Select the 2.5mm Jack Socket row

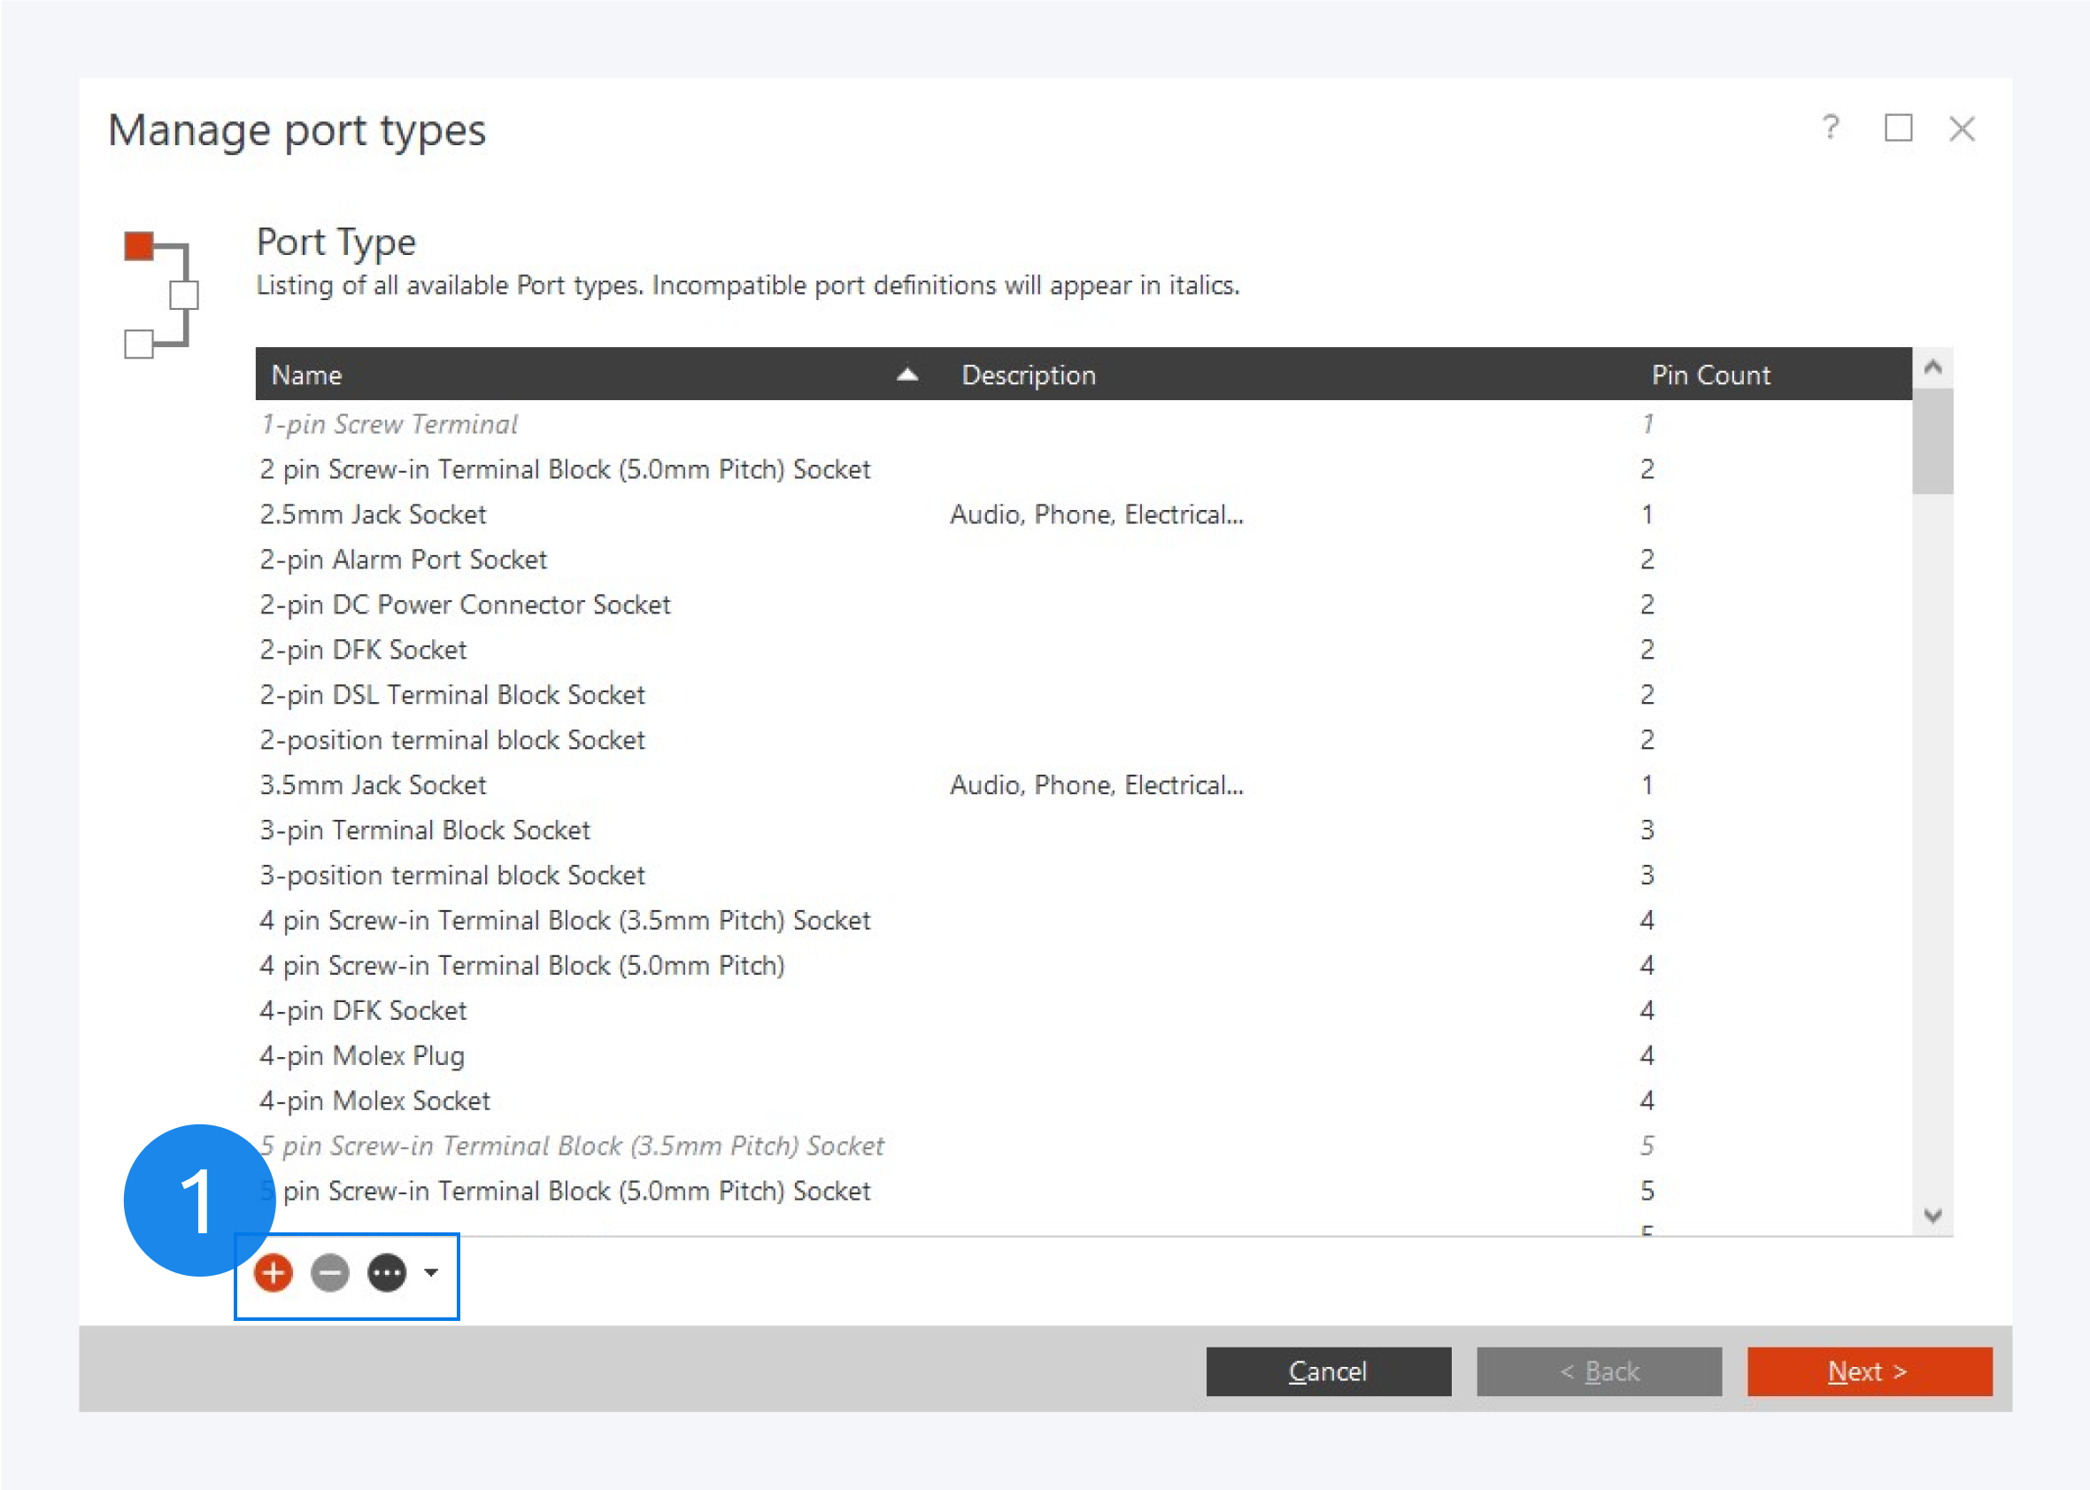click(x=373, y=513)
